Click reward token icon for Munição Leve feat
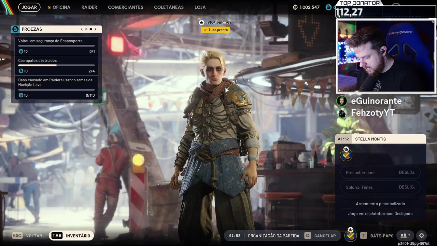Image resolution: width=437 pixels, height=246 pixels. [21, 95]
